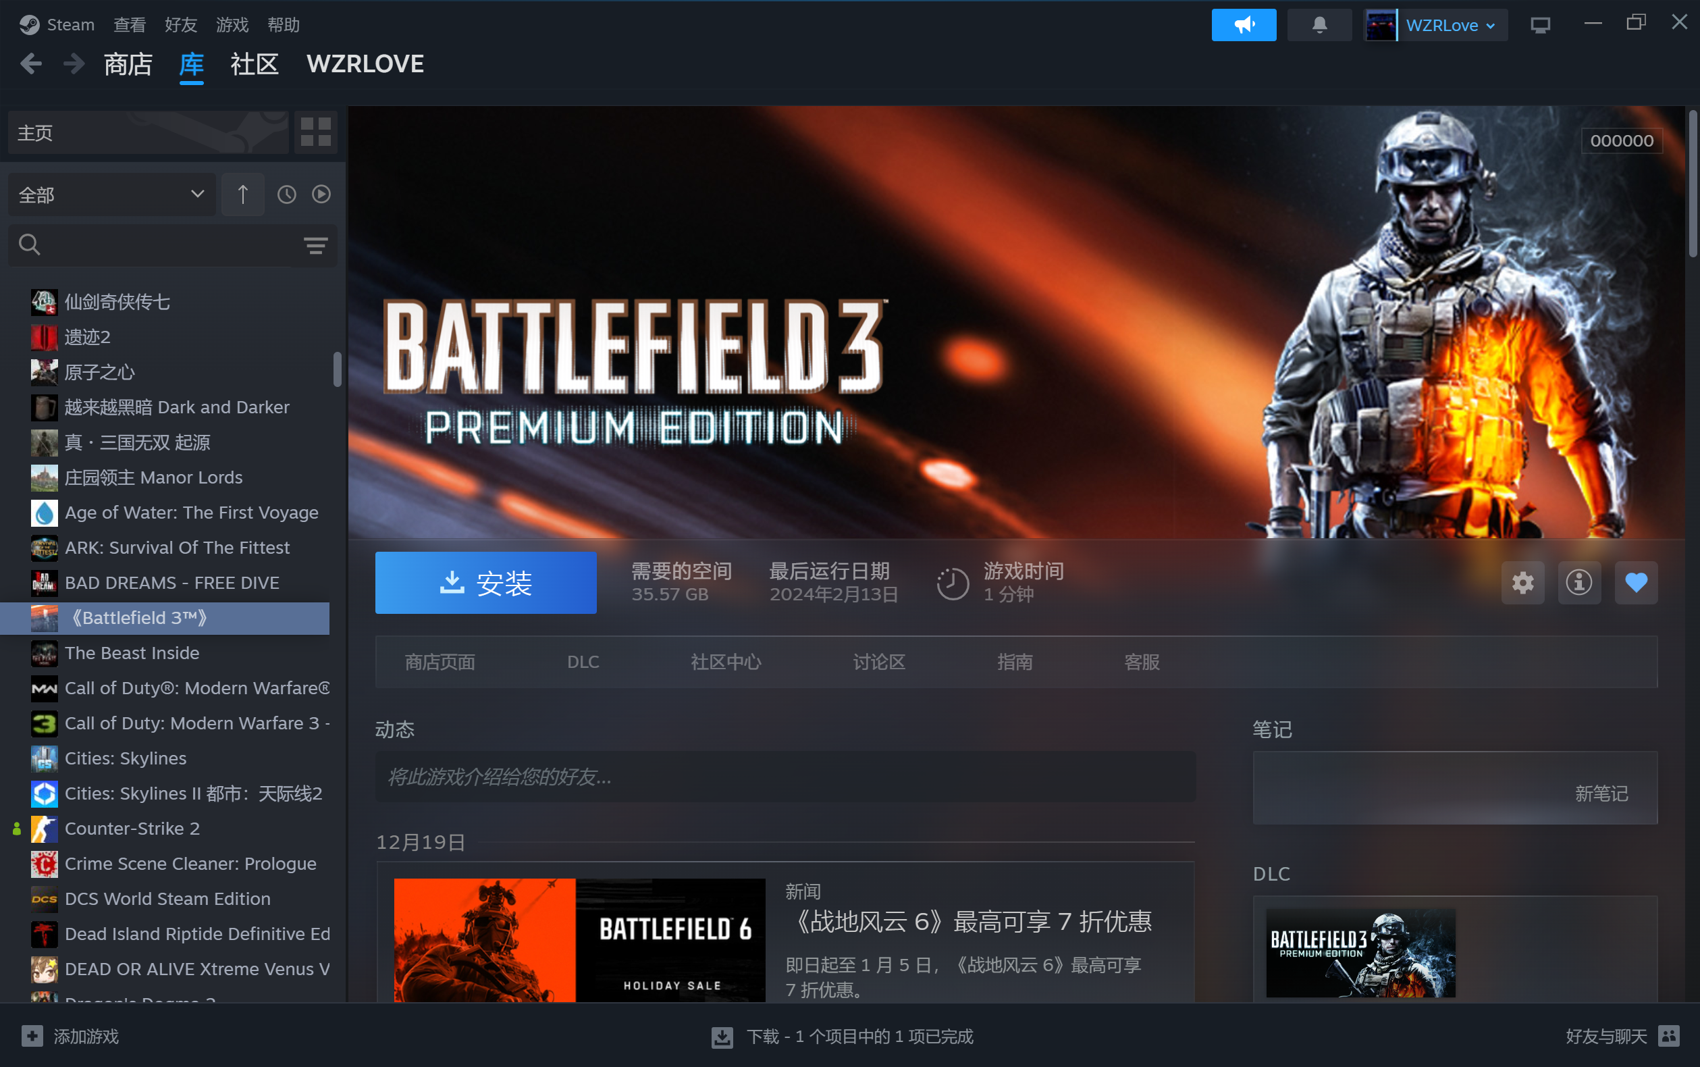
Task: Open the Big Picture mode monitor icon
Action: (x=1540, y=25)
